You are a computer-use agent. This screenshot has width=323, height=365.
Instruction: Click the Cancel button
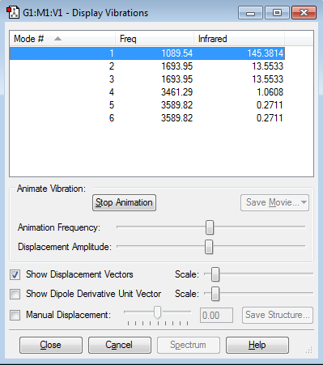[x=120, y=345]
